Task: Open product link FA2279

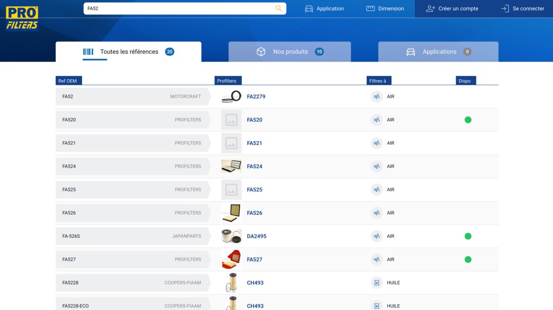Action: coord(256,97)
